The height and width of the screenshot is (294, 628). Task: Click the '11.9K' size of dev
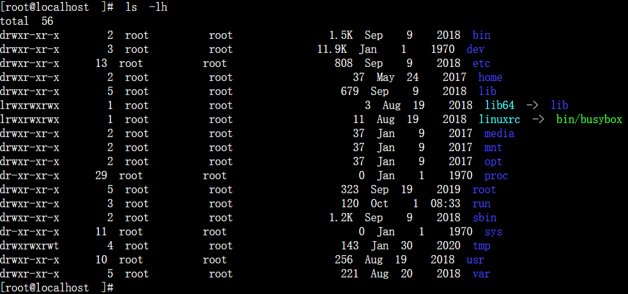(x=332, y=49)
